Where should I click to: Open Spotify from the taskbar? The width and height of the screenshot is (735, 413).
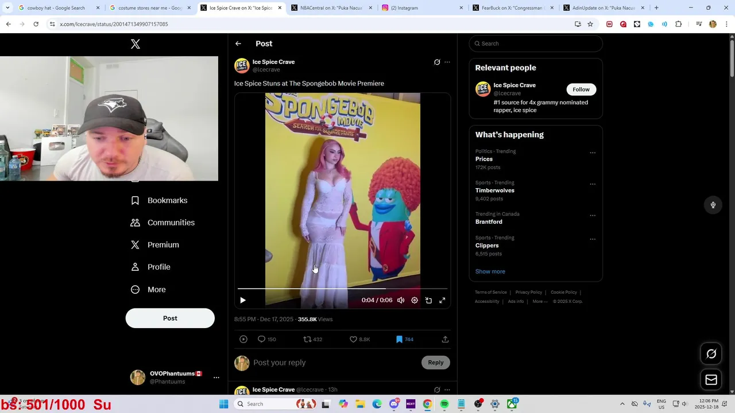click(x=444, y=404)
